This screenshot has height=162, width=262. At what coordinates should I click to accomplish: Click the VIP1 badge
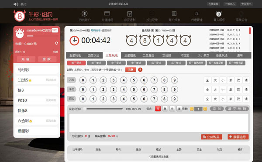[x=55, y=30]
